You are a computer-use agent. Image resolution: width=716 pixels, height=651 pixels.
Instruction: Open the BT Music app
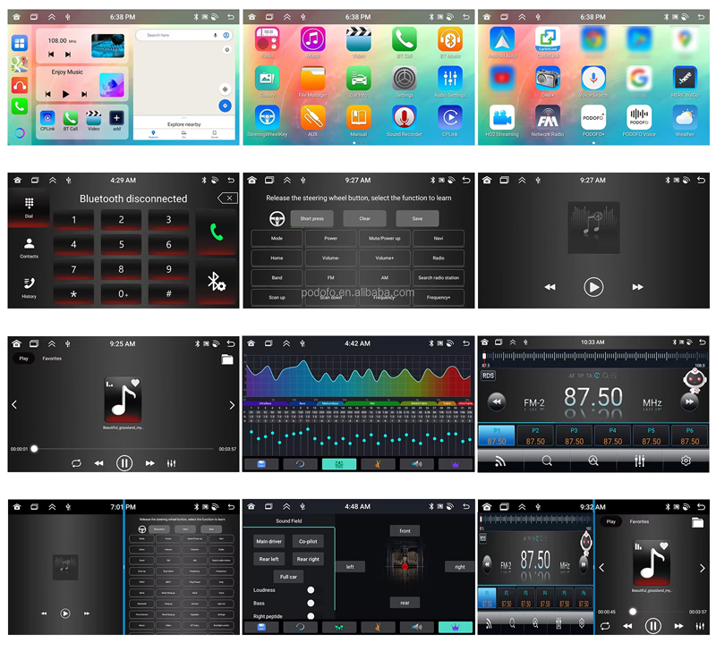tap(450, 40)
